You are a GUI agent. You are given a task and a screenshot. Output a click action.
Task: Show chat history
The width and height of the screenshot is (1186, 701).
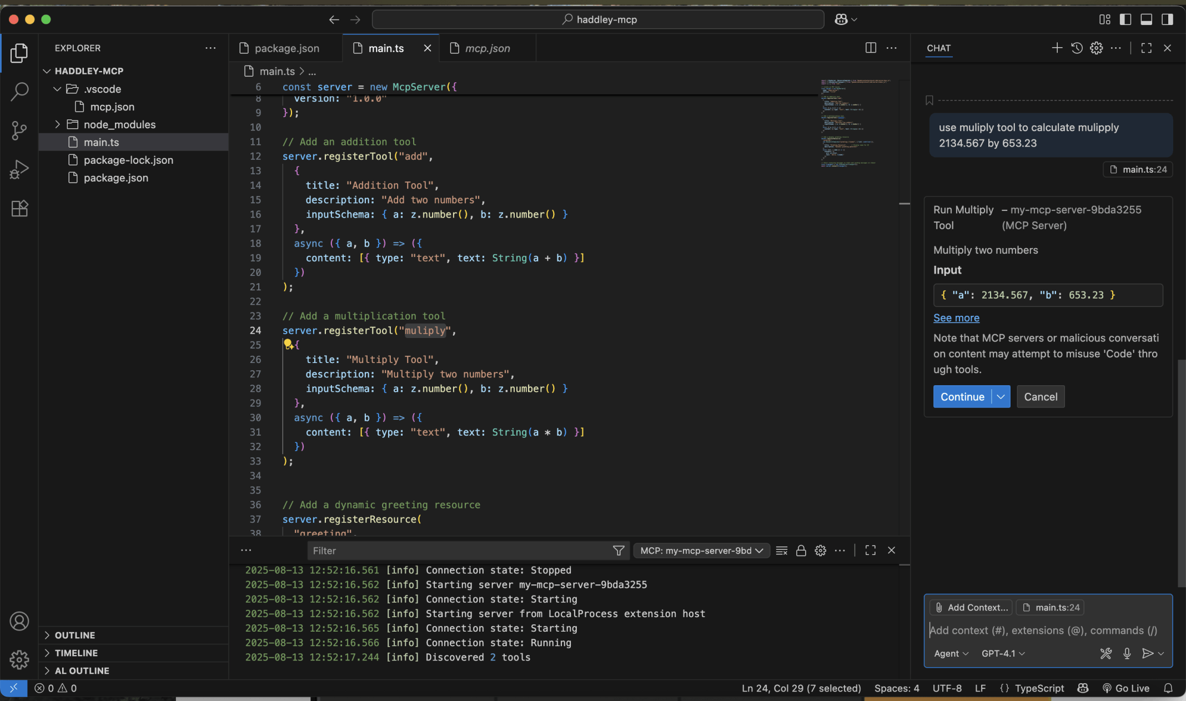[1077, 48]
